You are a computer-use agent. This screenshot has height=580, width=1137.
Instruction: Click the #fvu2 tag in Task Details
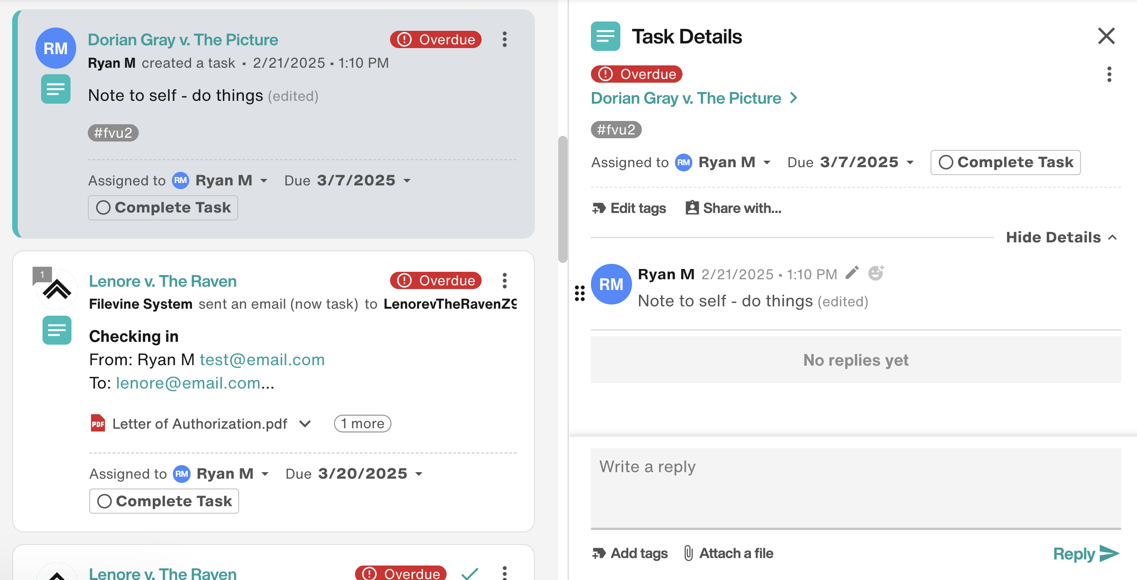pyautogui.click(x=616, y=129)
